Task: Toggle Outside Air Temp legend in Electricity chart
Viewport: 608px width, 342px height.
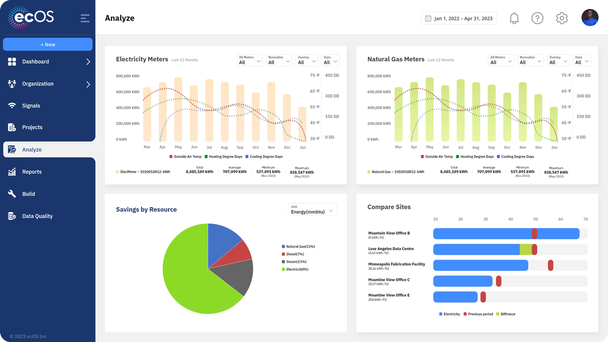Action: (185, 157)
